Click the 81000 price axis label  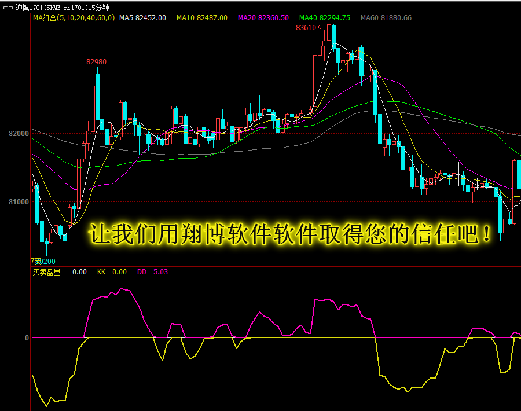(19, 201)
